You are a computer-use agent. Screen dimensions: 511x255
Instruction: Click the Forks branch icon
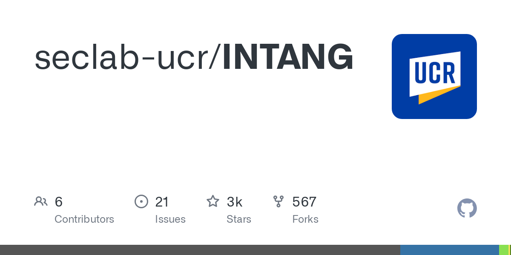(278, 201)
